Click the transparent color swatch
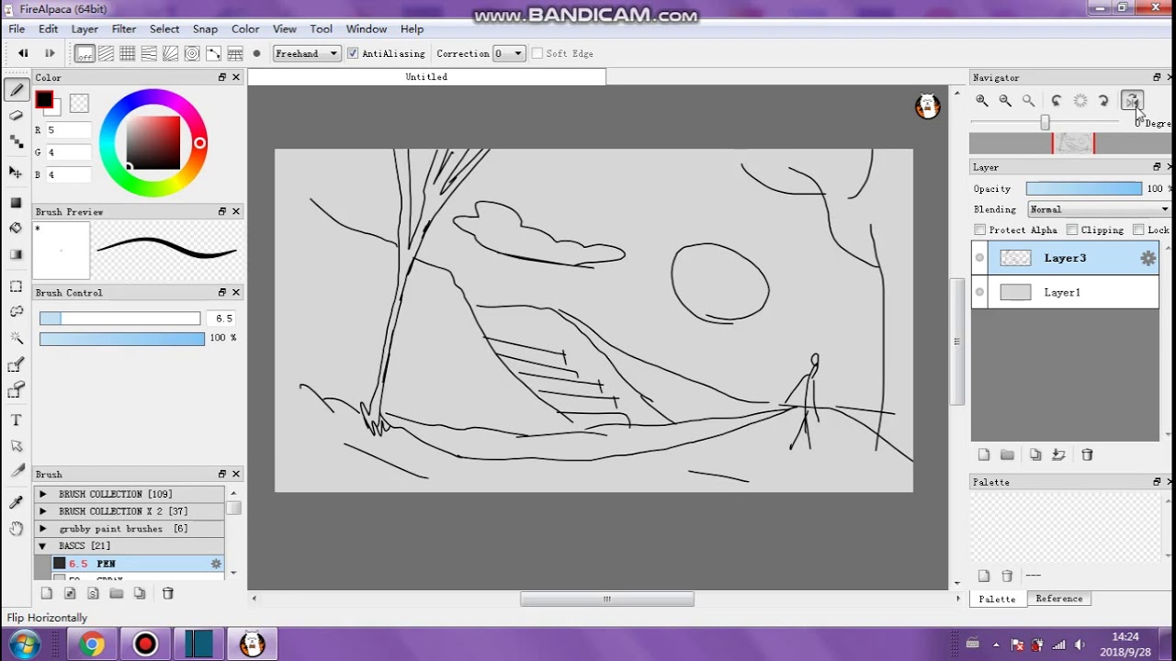This screenshot has width=1176, height=661. [79, 104]
